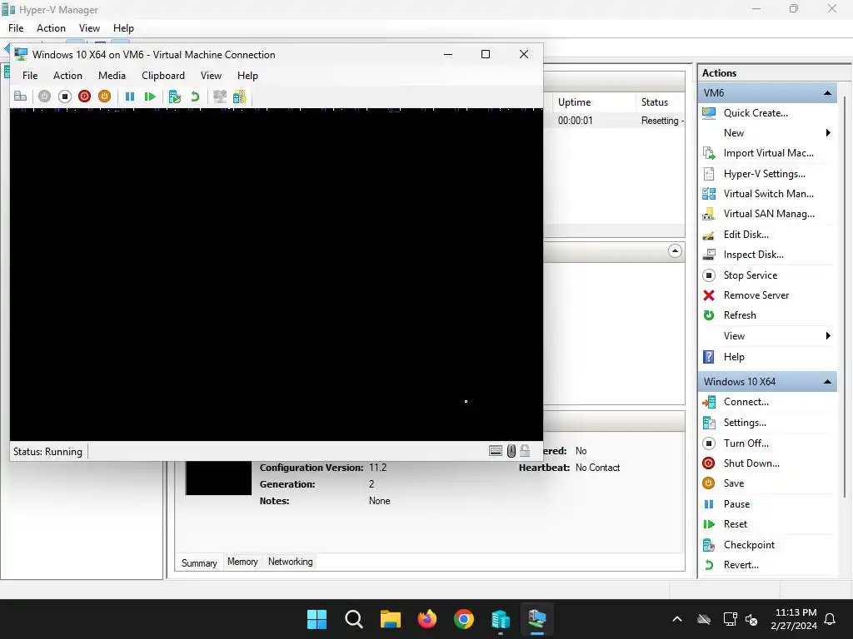Viewport: 853px width, 639px height.
Task: Click the red Shut Down toolbar icon
Action: [84, 97]
